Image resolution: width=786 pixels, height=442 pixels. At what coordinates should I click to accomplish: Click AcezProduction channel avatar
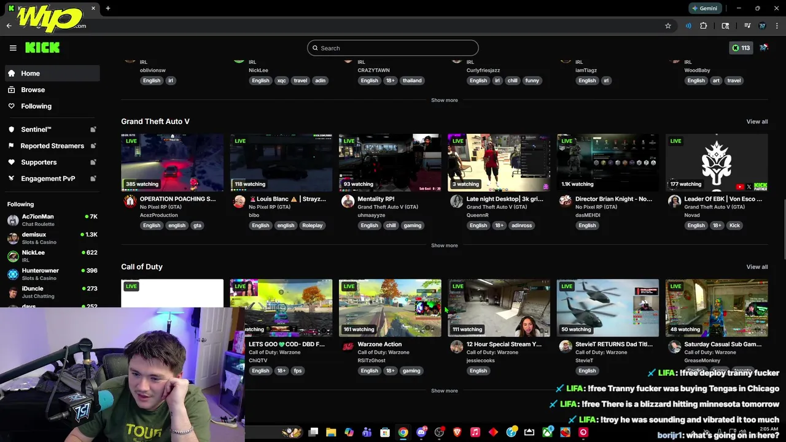pos(130,201)
